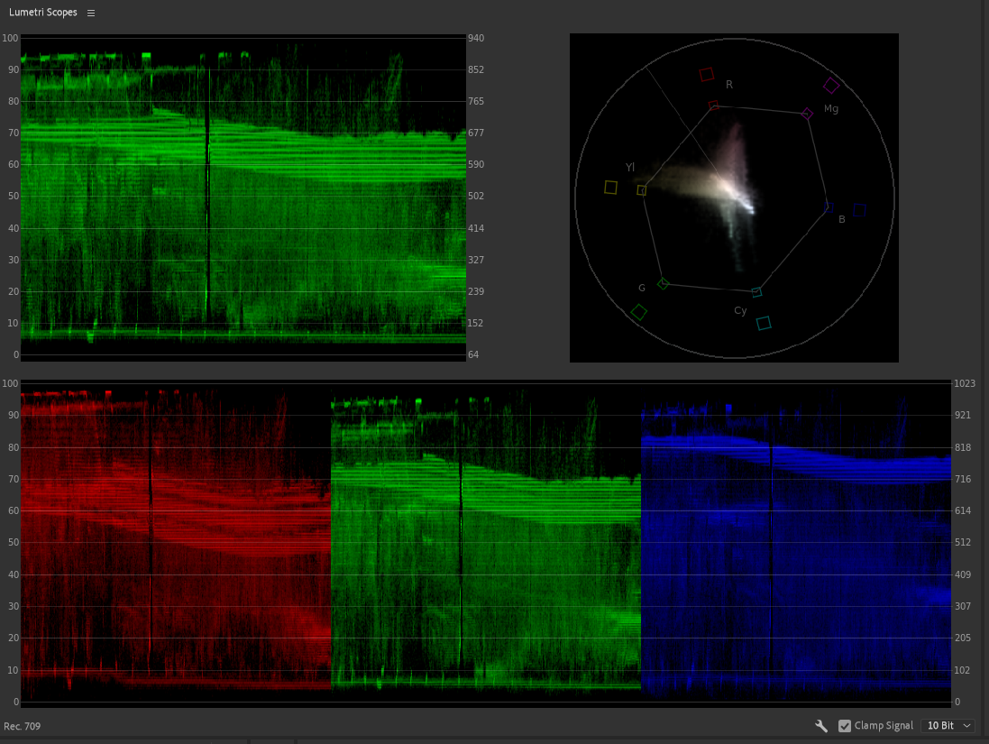
Task: Click the outer Cy target on the vectorscope
Action: click(763, 323)
